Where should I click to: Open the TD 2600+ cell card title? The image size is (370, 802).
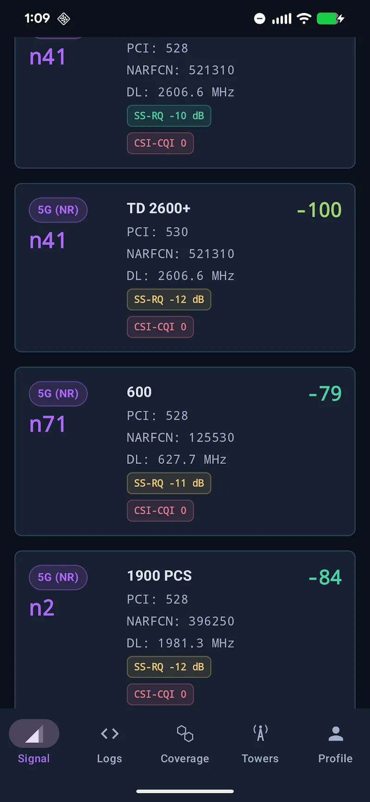coord(159,209)
